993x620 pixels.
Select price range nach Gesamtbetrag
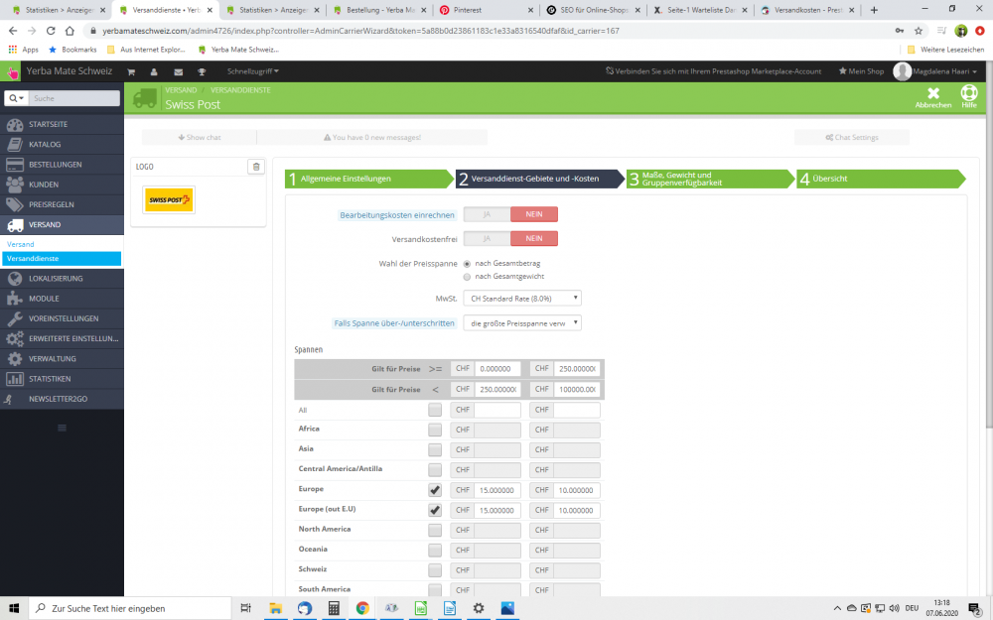(467, 264)
